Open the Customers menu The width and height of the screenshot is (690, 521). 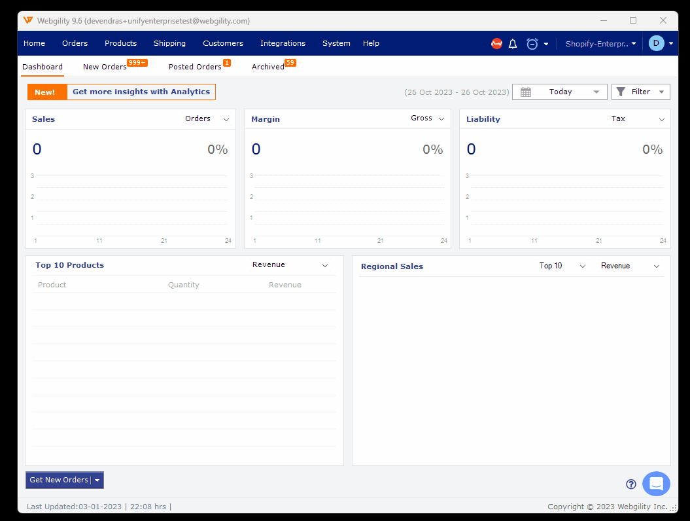(223, 43)
